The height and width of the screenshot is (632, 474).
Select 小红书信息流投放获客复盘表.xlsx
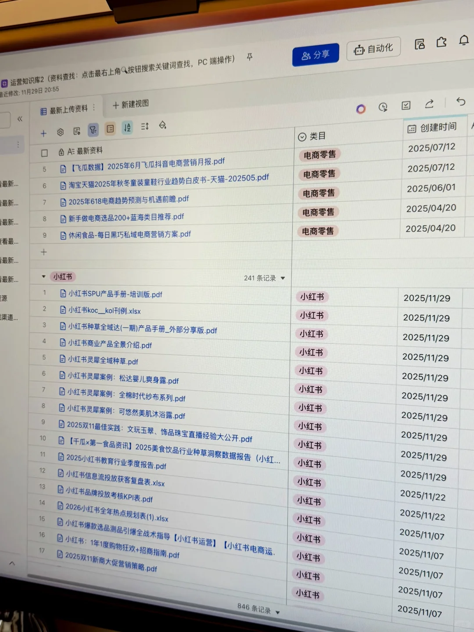click(115, 478)
